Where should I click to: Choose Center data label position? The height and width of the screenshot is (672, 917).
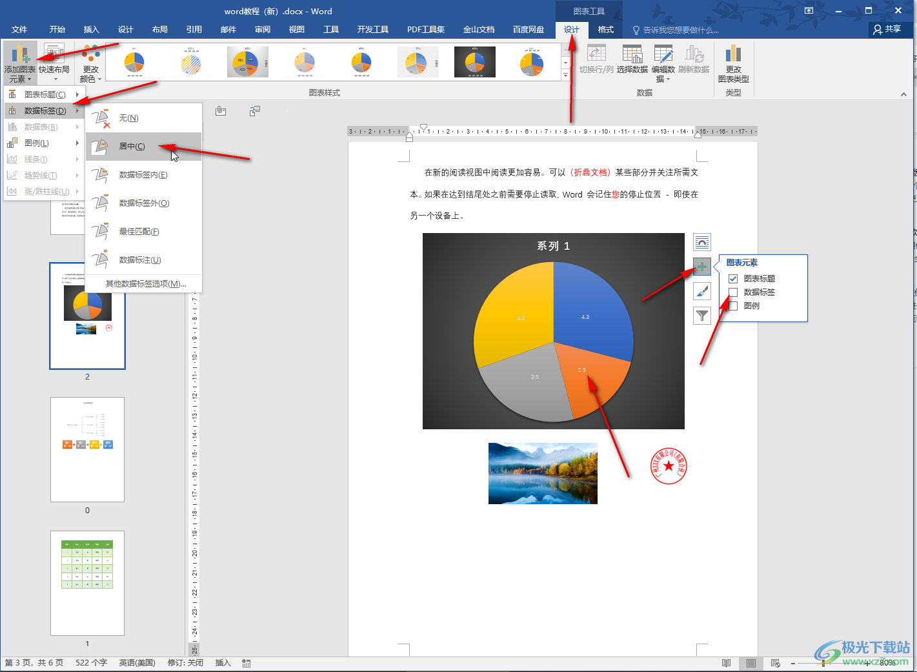click(144, 147)
